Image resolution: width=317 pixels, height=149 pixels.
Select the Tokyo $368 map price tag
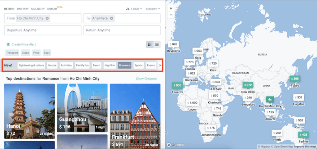[x=295, y=79]
